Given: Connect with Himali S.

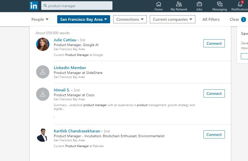Looking at the screenshot, I should [x=214, y=93].
